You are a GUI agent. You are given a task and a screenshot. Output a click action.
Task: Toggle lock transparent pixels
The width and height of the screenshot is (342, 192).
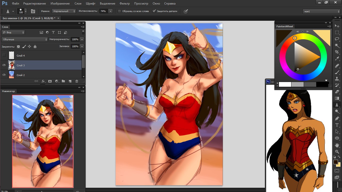(x=18, y=46)
